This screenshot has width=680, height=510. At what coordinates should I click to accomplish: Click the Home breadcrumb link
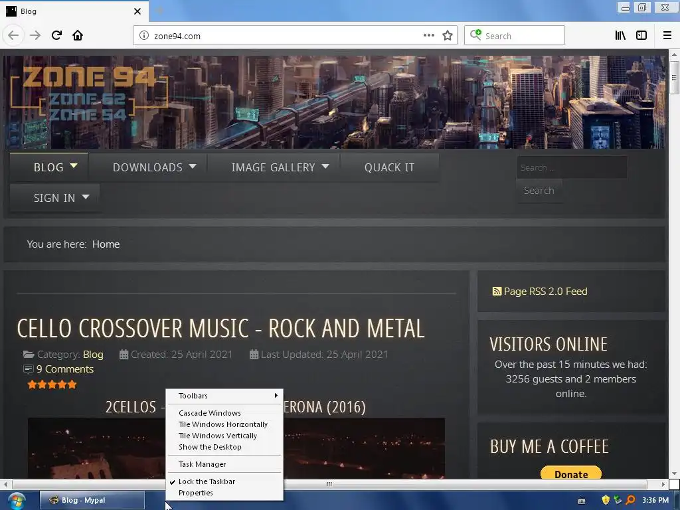pyautogui.click(x=106, y=244)
